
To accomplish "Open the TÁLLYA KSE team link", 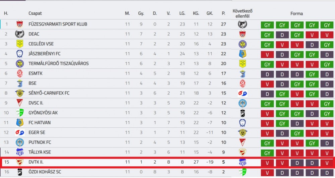I will point(40,152).
